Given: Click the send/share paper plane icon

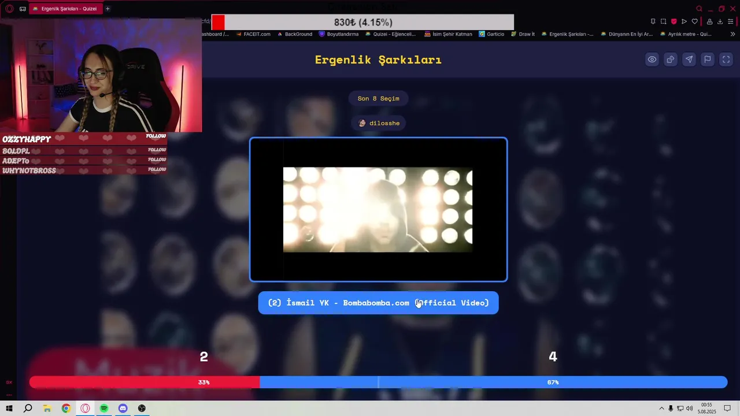Looking at the screenshot, I should (x=689, y=60).
